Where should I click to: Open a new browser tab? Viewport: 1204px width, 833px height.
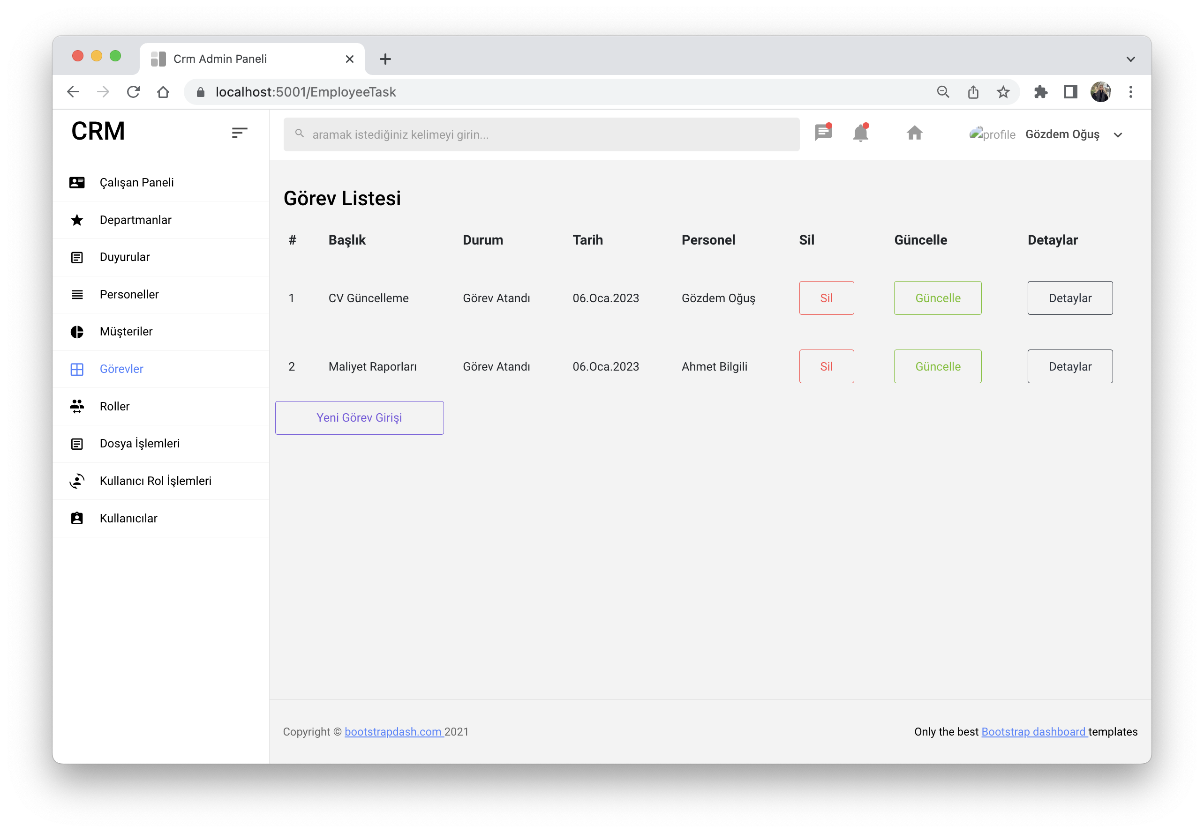pos(385,59)
